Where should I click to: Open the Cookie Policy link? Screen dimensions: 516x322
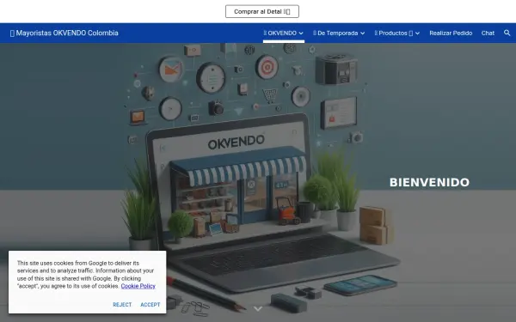[138, 286]
